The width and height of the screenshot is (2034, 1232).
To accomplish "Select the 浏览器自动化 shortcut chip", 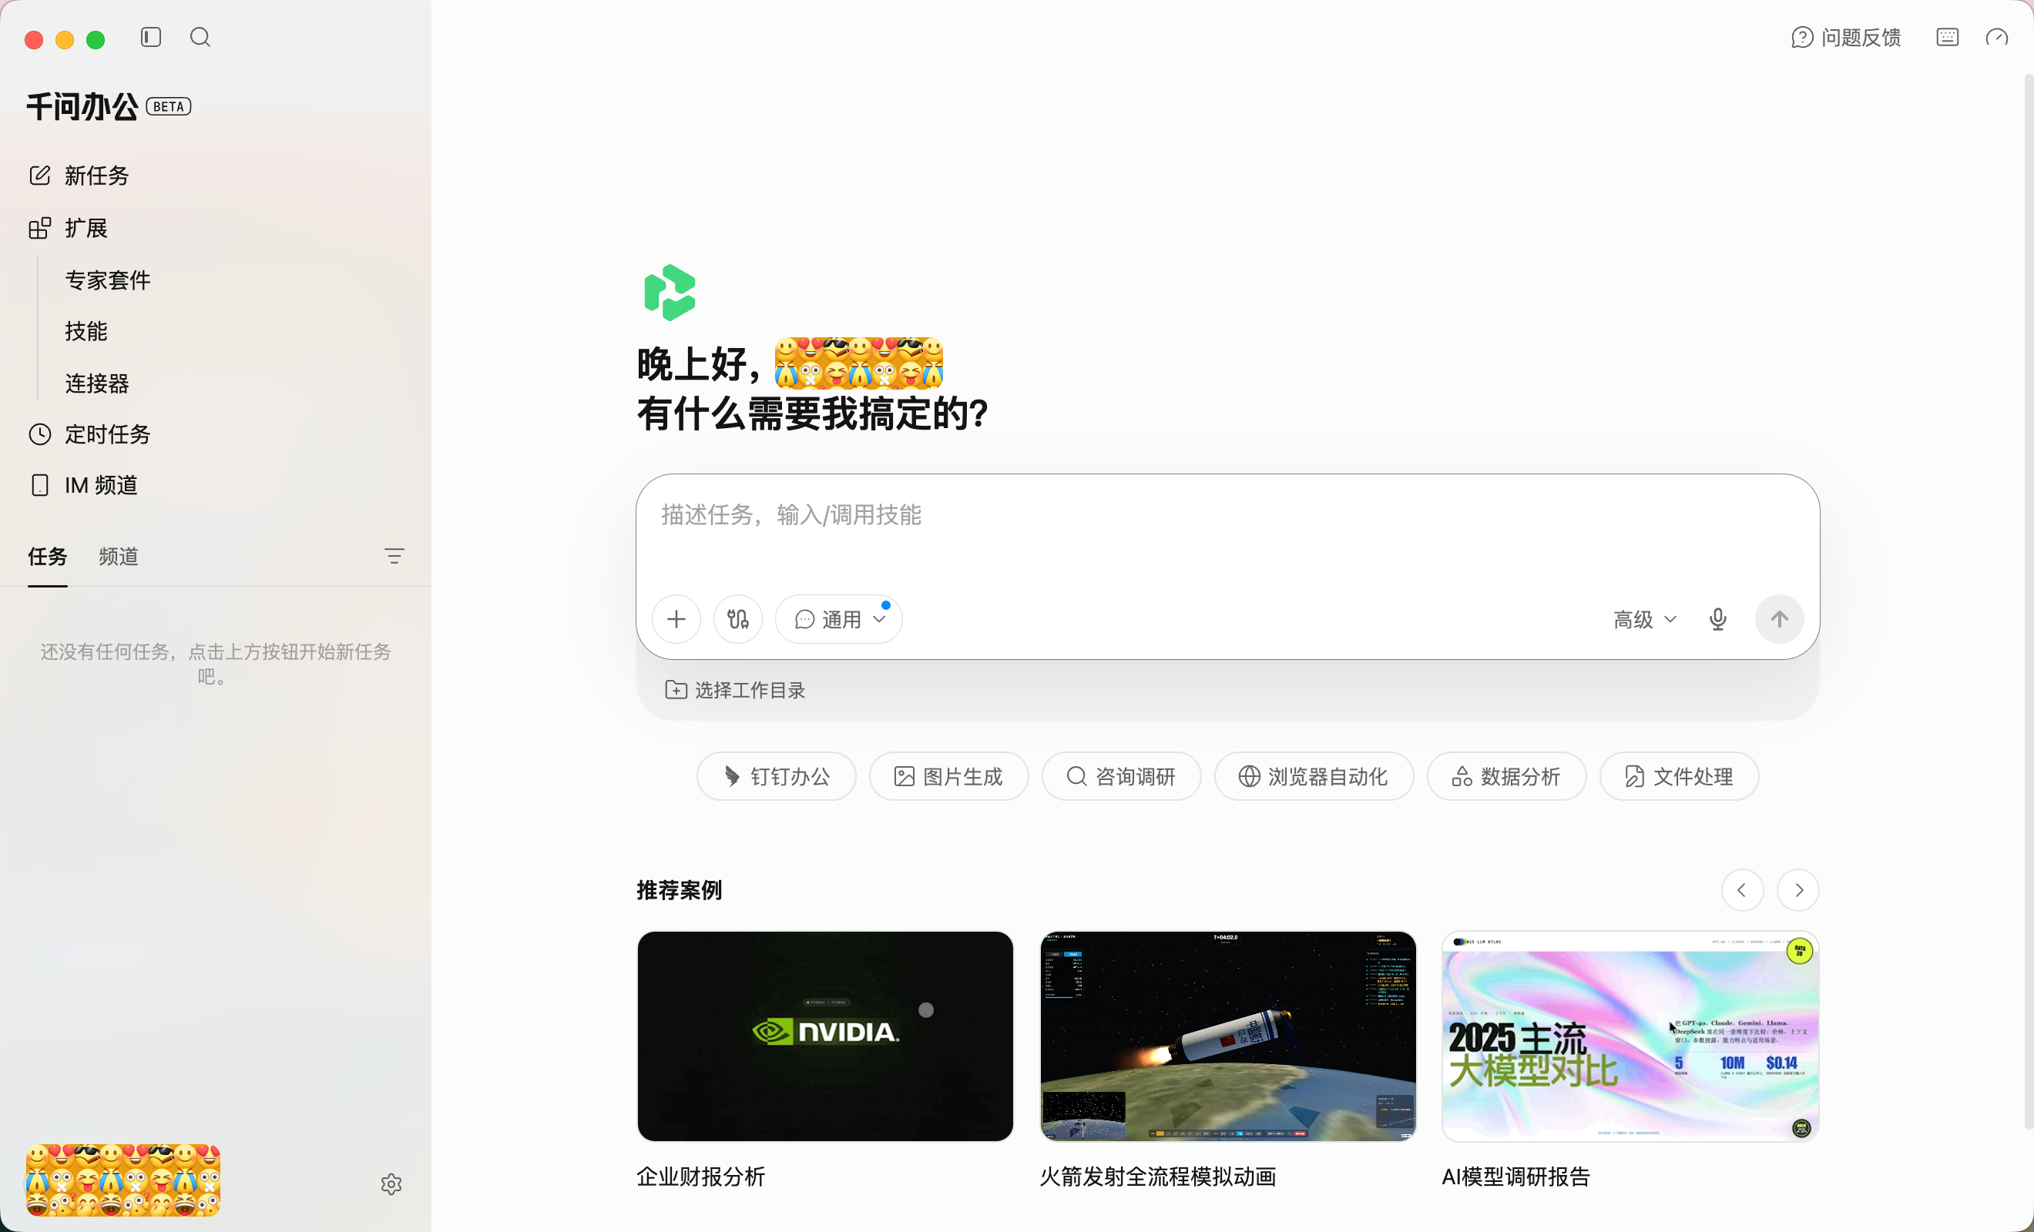I will click(1314, 776).
